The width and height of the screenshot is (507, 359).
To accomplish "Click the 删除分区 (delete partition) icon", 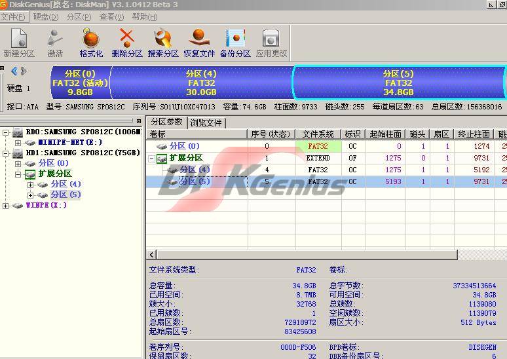I will point(127,38).
